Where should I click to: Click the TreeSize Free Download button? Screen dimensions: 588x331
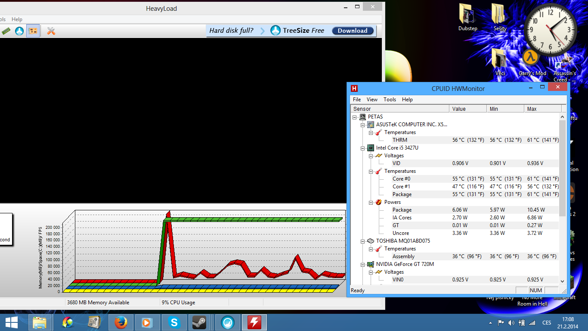[352, 31]
